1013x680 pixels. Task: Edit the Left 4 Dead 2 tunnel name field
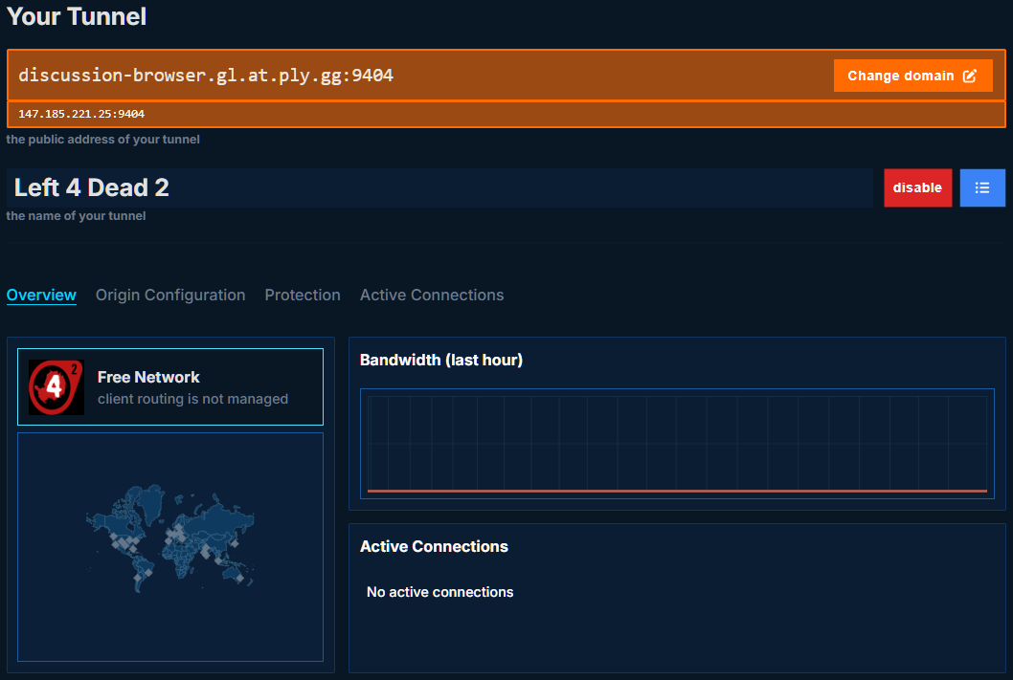point(440,187)
